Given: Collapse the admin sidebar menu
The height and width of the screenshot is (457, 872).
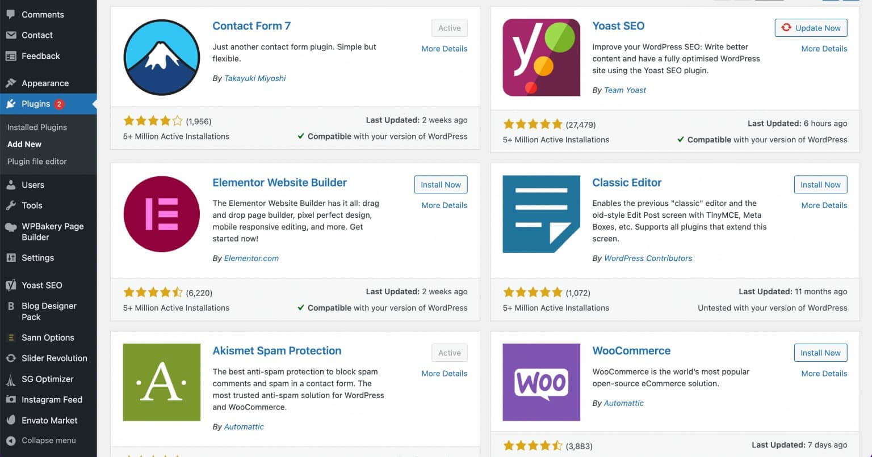Looking at the screenshot, I should 11,441.
